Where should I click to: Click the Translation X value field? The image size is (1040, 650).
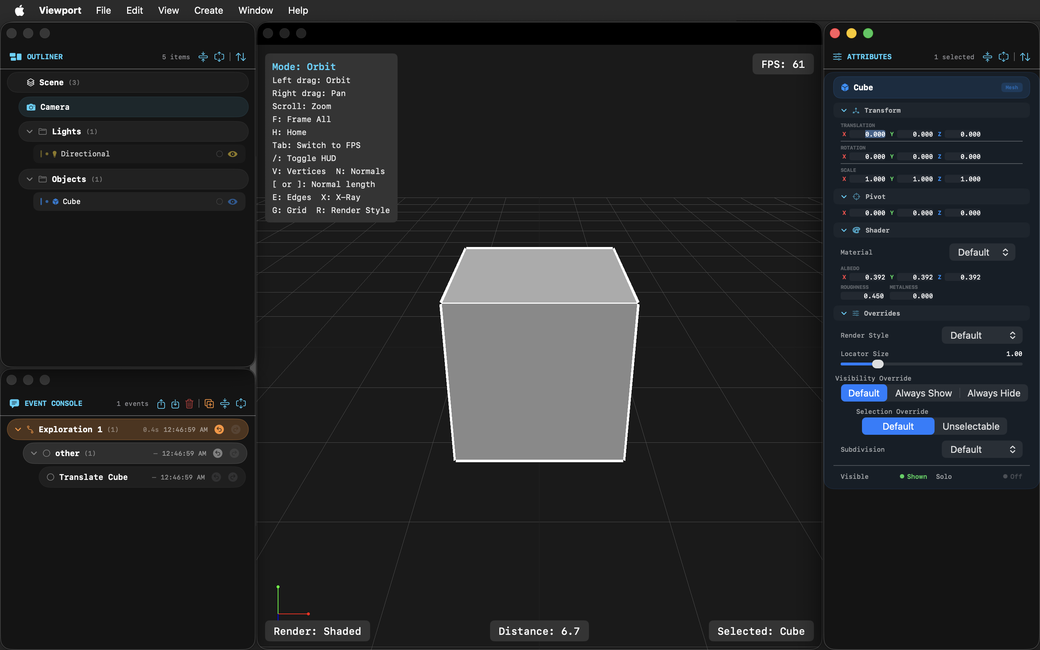tap(868, 135)
